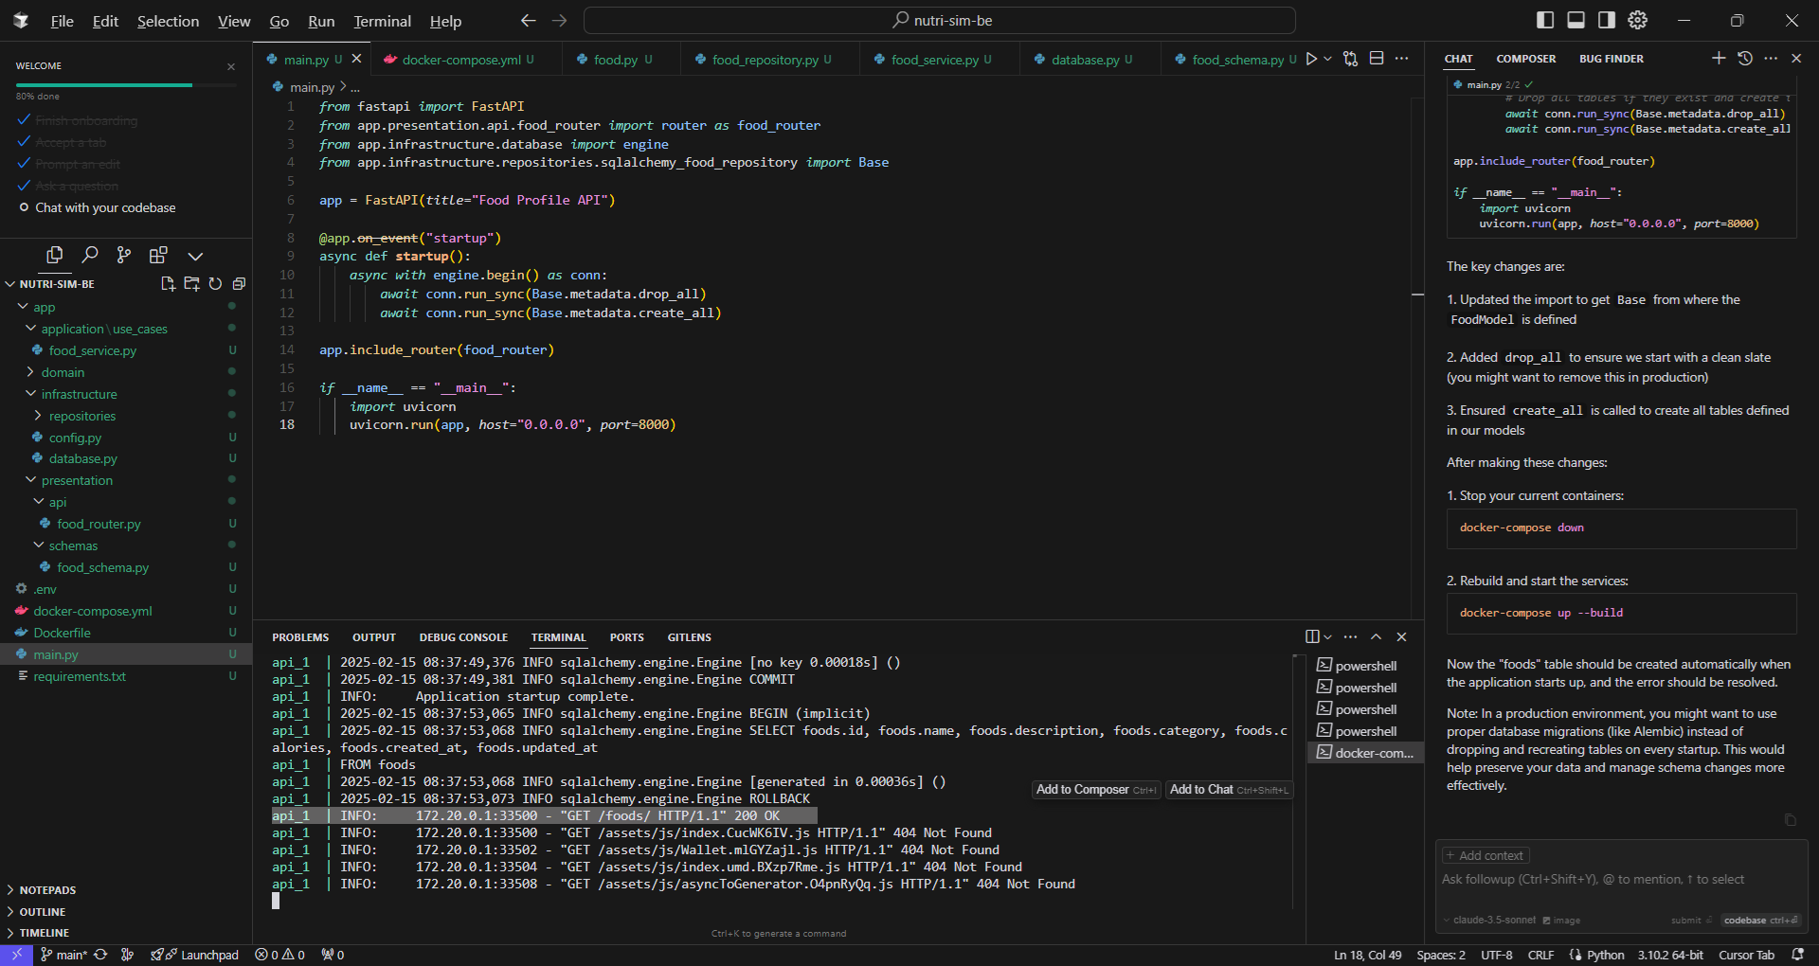
Task: Collapse the schemas folder
Action: point(38,546)
